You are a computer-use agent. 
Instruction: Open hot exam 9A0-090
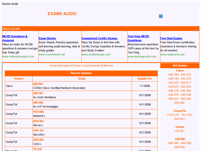tap(186, 143)
